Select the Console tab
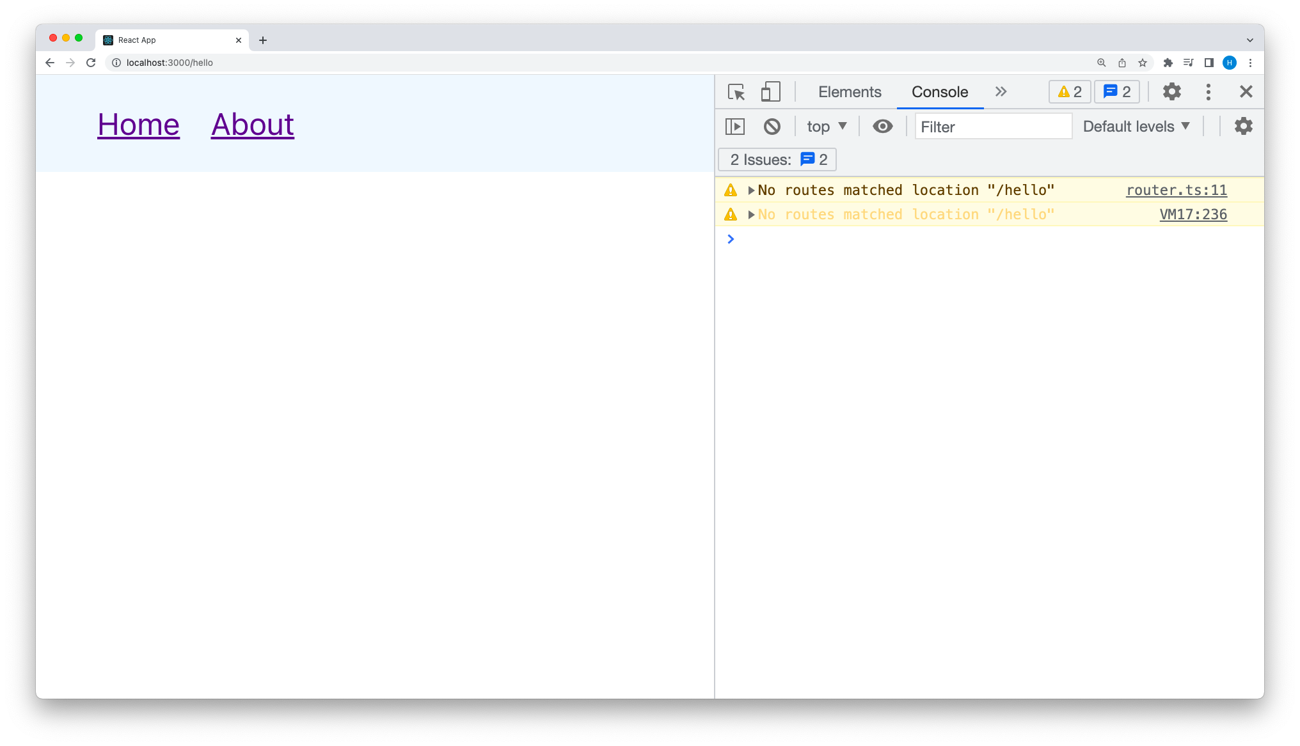1300x746 pixels. pyautogui.click(x=939, y=92)
